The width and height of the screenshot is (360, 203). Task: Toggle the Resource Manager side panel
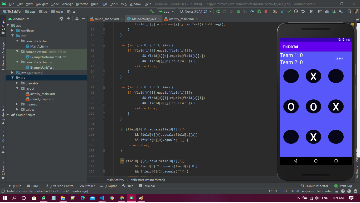tap(3, 55)
